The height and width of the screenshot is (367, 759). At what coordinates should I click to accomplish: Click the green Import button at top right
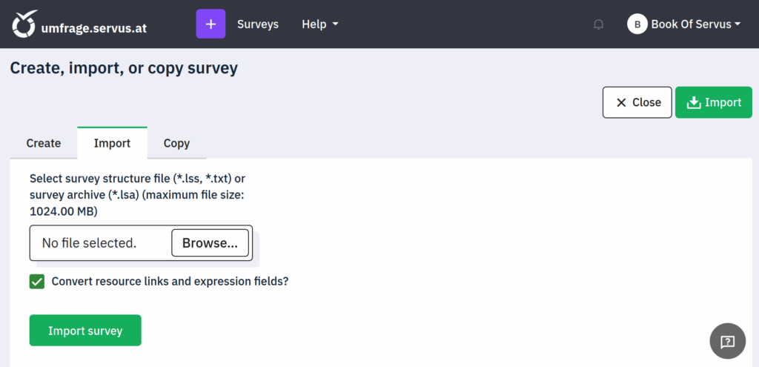[713, 102]
